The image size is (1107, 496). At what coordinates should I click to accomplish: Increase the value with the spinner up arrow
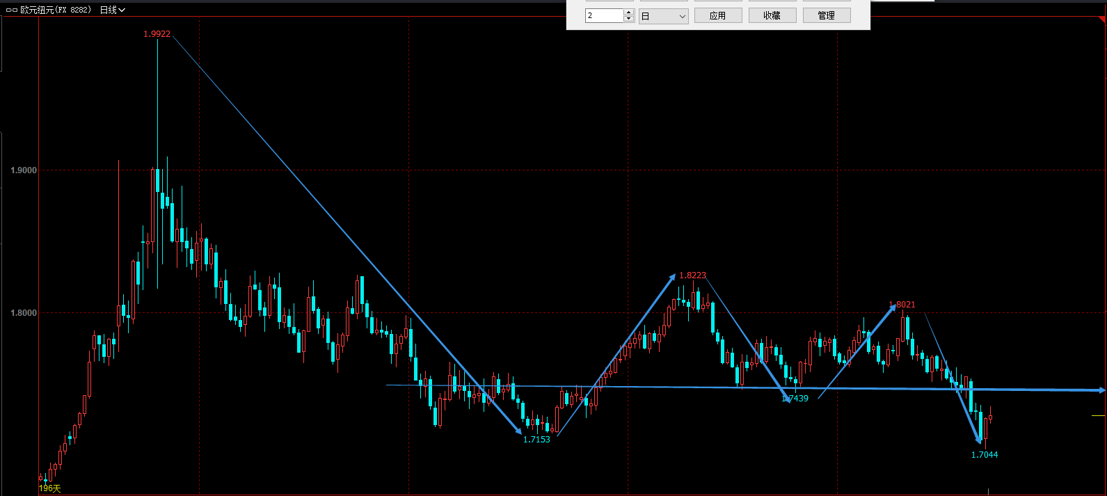coord(629,12)
